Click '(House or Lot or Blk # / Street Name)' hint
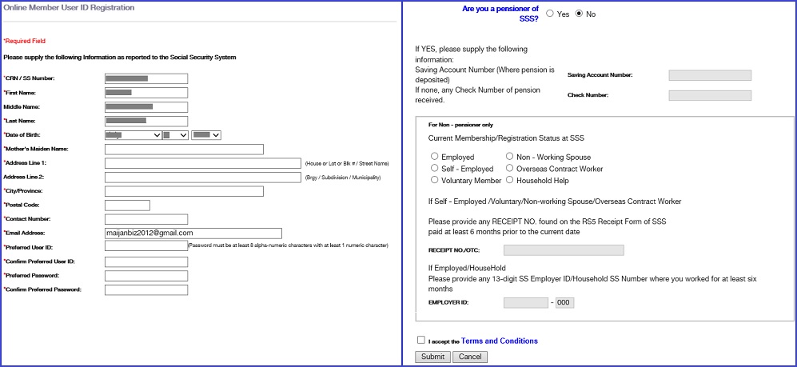This screenshot has height=367, width=797. pos(347,164)
